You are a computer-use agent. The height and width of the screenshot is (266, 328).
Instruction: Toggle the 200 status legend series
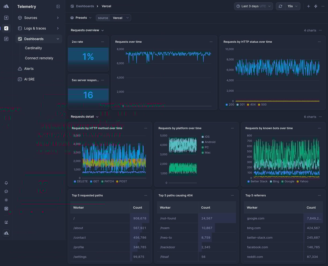(230, 105)
